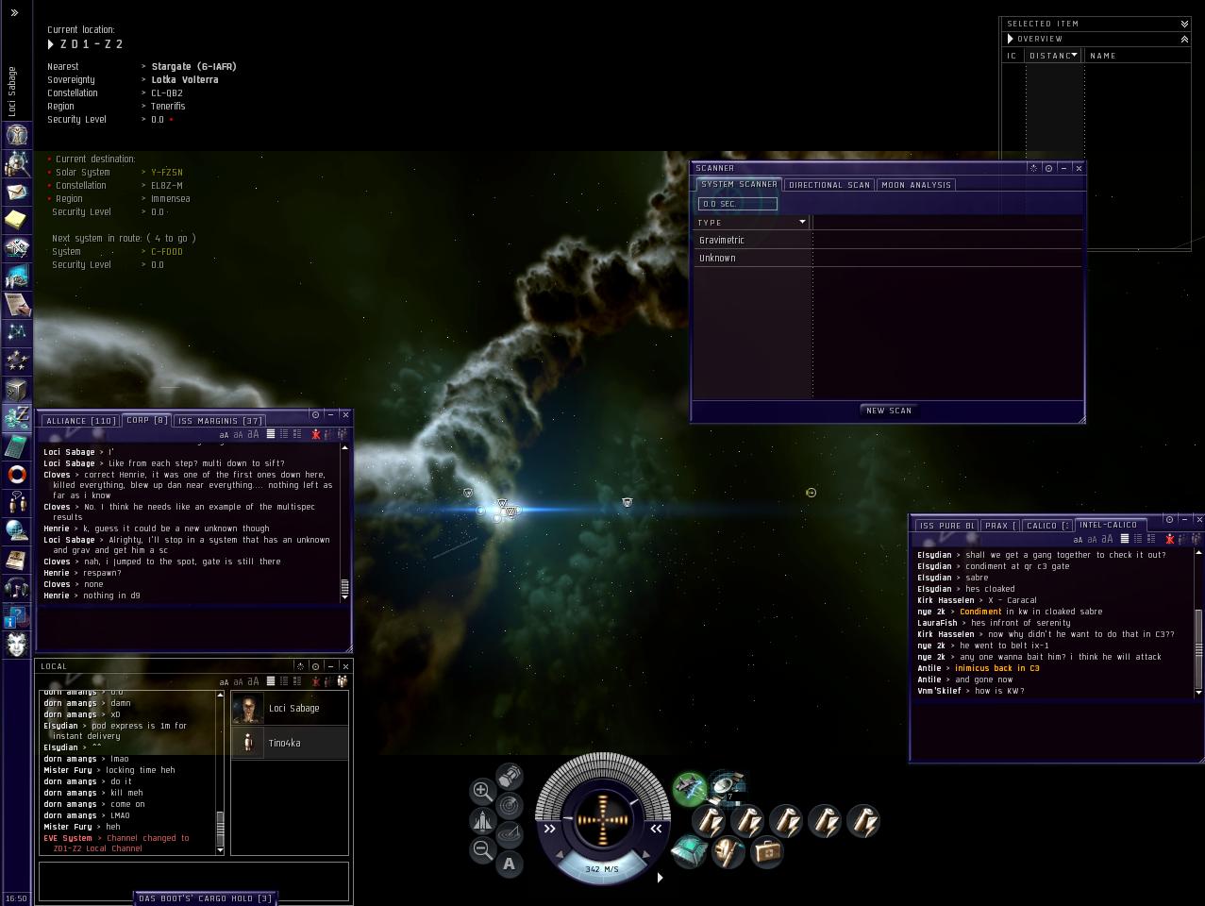Open the assets cube icon in the sidebar

pos(17,389)
